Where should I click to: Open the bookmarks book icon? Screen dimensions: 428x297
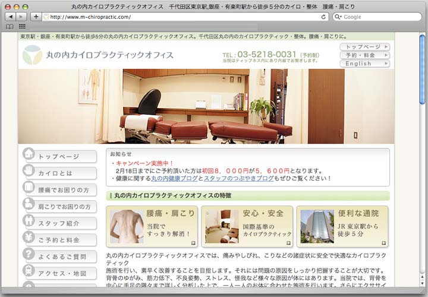tap(10, 27)
